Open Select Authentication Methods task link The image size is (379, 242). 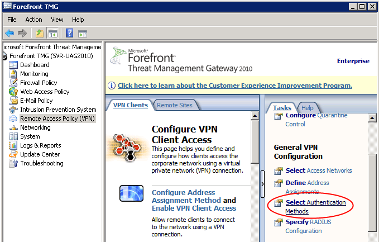click(x=315, y=207)
